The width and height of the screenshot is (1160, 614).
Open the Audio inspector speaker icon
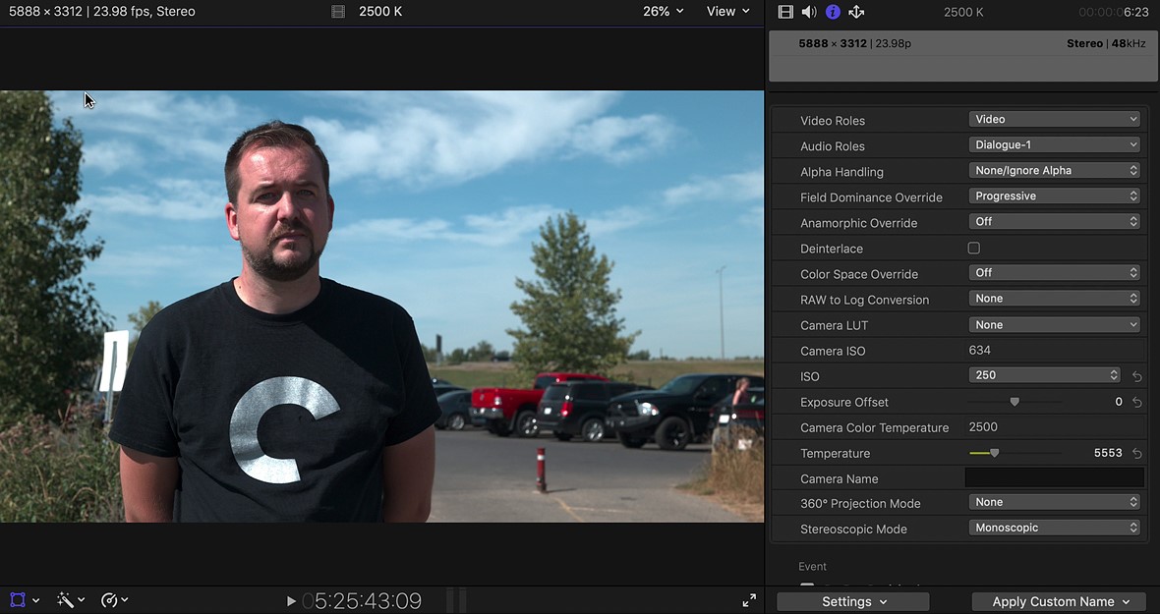[809, 12]
